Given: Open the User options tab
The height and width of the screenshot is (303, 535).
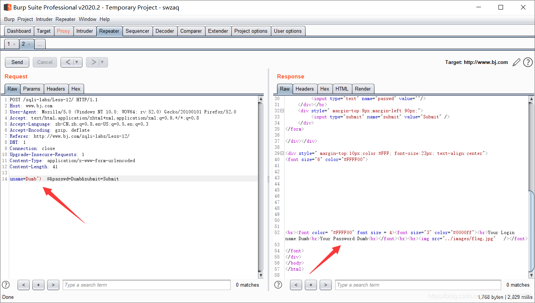Looking at the screenshot, I should tap(288, 31).
